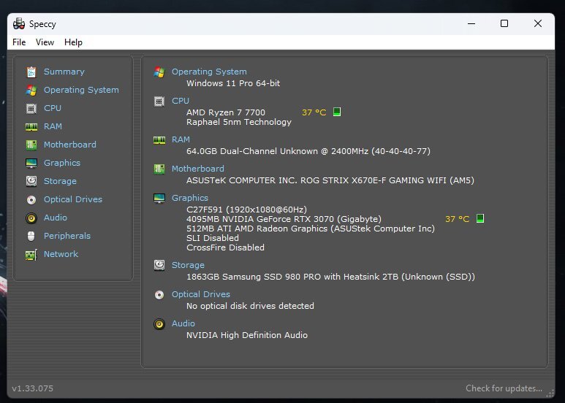Image resolution: width=565 pixels, height=403 pixels.
Task: Show Storage details from sidebar
Action: coord(60,181)
